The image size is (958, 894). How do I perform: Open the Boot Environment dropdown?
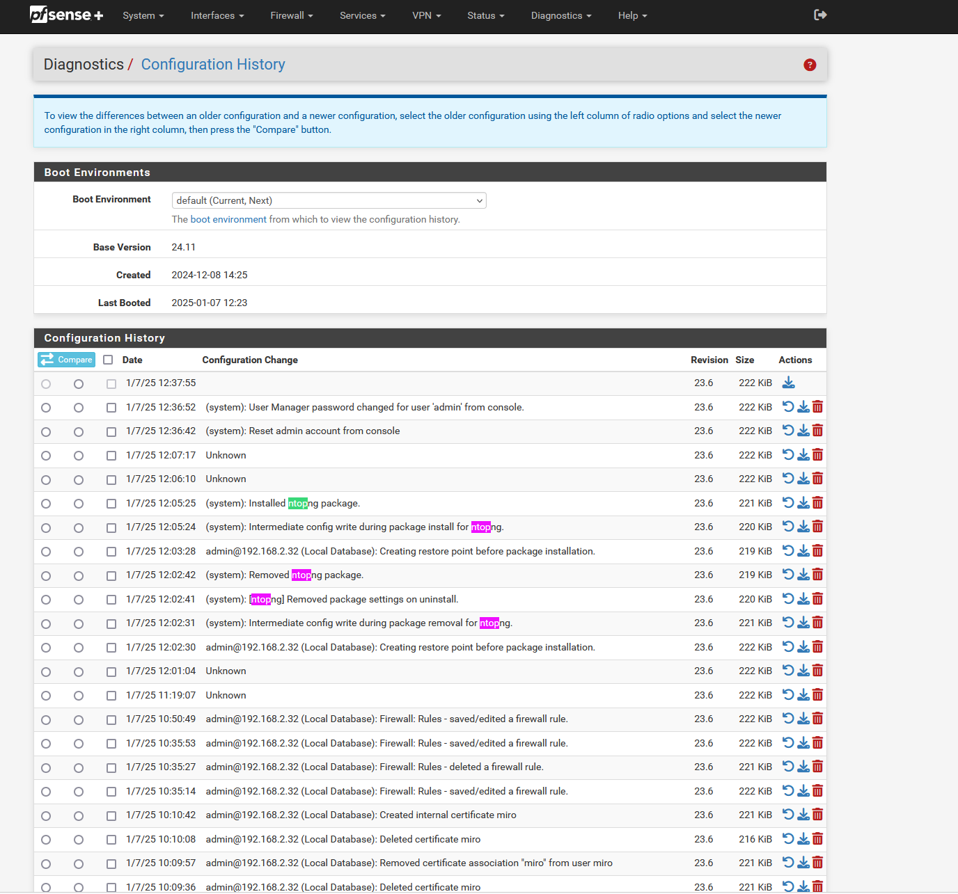pyautogui.click(x=329, y=200)
